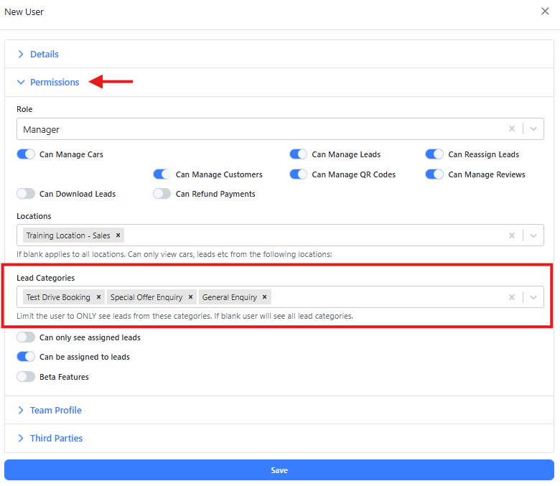Open the Lead Categories dropdown arrow

click(533, 297)
